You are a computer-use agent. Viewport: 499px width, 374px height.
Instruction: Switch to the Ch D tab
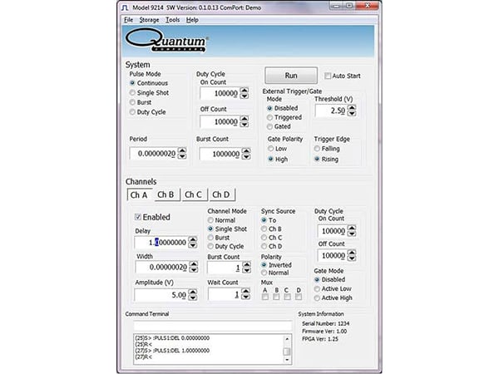221,194
